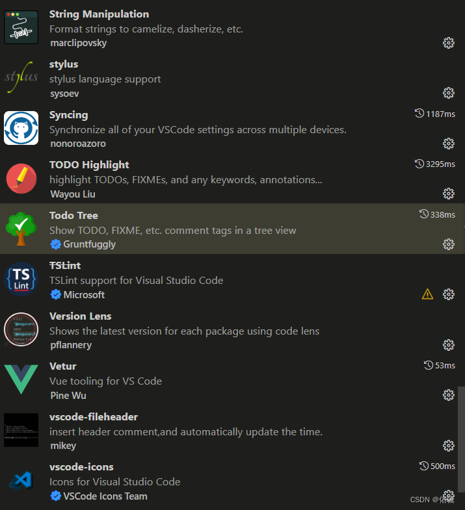Select the String Manipulation extension title

99,14
